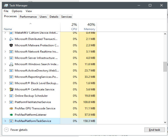Switch to the Performance tab
This screenshot has width=168, height=137.
pos(28,17)
